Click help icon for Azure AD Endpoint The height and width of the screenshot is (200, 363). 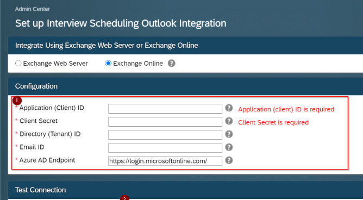click(229, 160)
